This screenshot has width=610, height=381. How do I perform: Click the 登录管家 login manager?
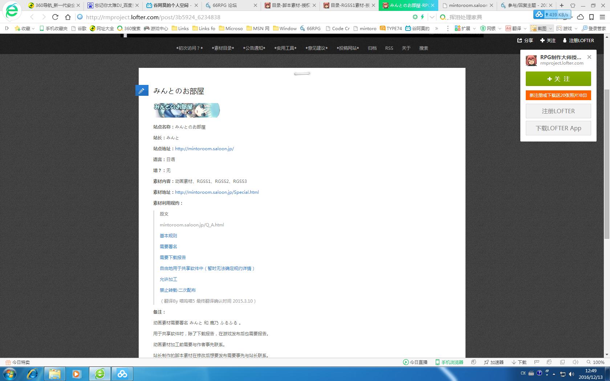[x=594, y=28]
